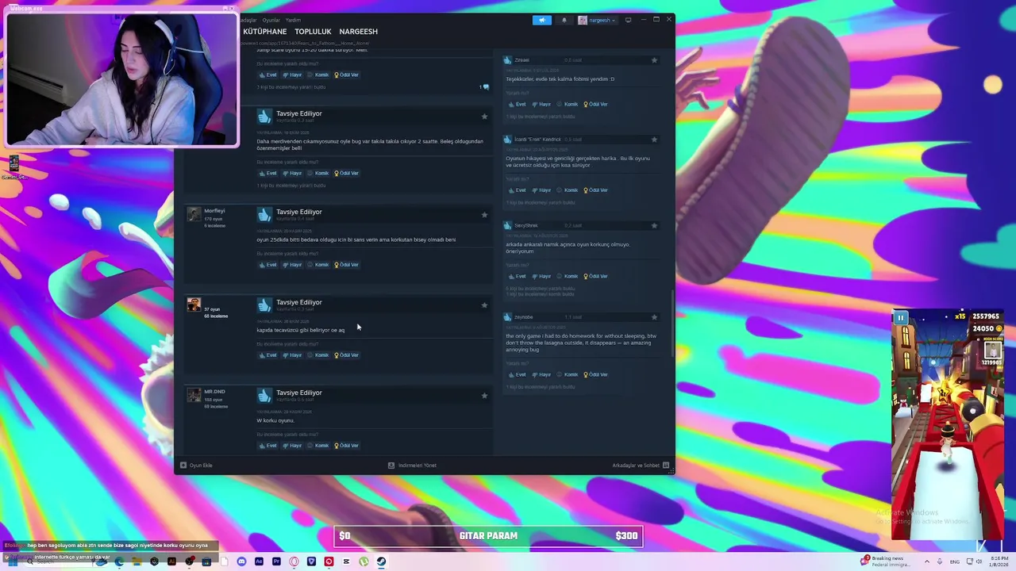Vote Hayır on SexyShrek's review

click(541, 276)
